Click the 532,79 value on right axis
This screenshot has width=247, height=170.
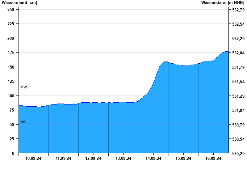(238, 10)
